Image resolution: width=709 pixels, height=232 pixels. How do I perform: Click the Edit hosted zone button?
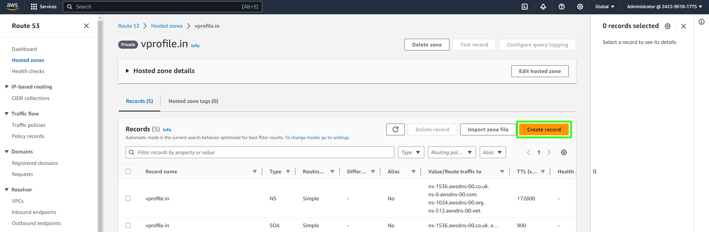pyautogui.click(x=540, y=71)
